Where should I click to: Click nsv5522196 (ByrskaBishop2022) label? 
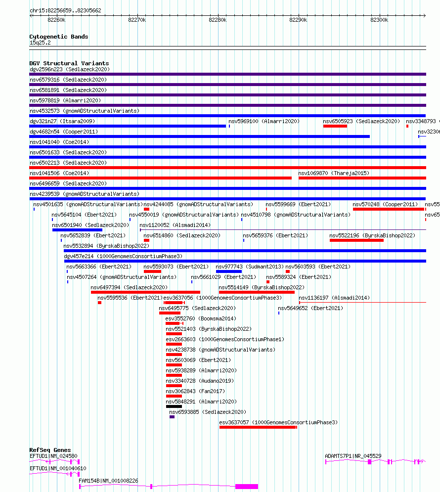(372, 235)
